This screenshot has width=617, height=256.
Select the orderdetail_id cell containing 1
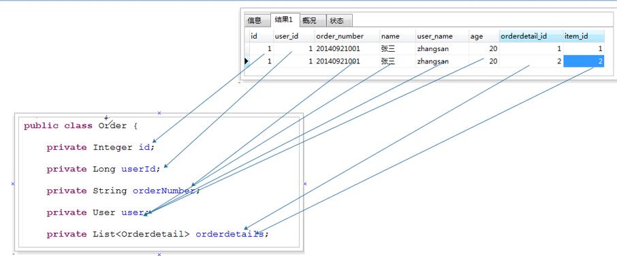[x=531, y=49]
